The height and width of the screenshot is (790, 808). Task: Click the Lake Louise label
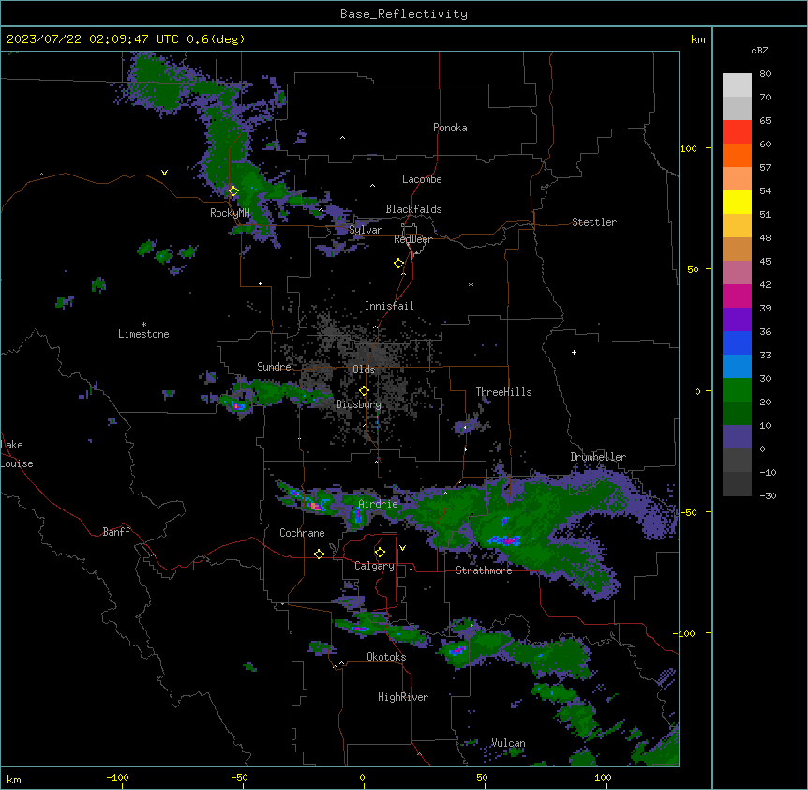point(17,454)
